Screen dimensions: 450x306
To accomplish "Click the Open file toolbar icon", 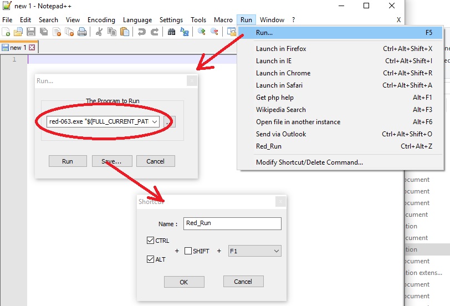I will click(x=18, y=32).
